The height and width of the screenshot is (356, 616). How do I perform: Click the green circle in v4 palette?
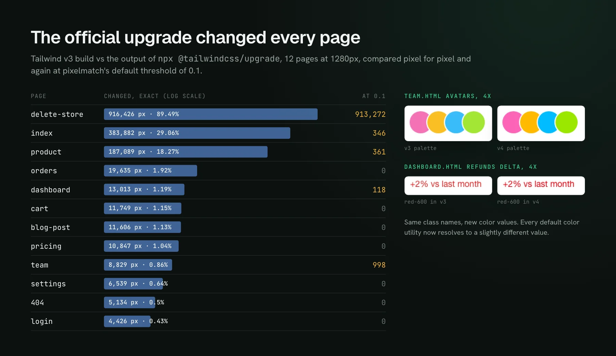click(566, 122)
